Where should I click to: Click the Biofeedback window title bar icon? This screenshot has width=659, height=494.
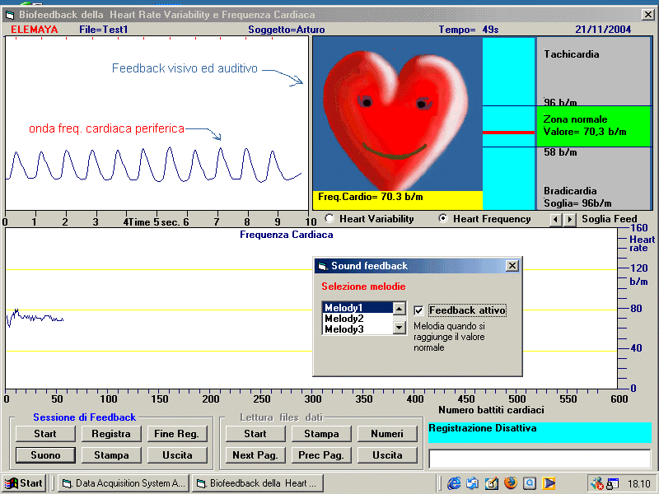(x=10, y=14)
